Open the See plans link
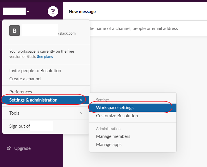The height and width of the screenshot is (167, 207). pos(45,57)
